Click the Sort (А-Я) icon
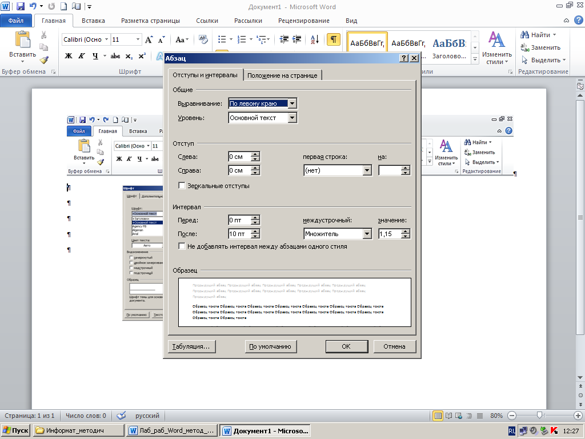This screenshot has height=439, width=585. pyautogui.click(x=315, y=39)
